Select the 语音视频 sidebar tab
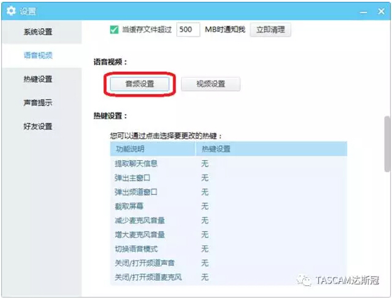The image size is (392, 300). point(42,55)
